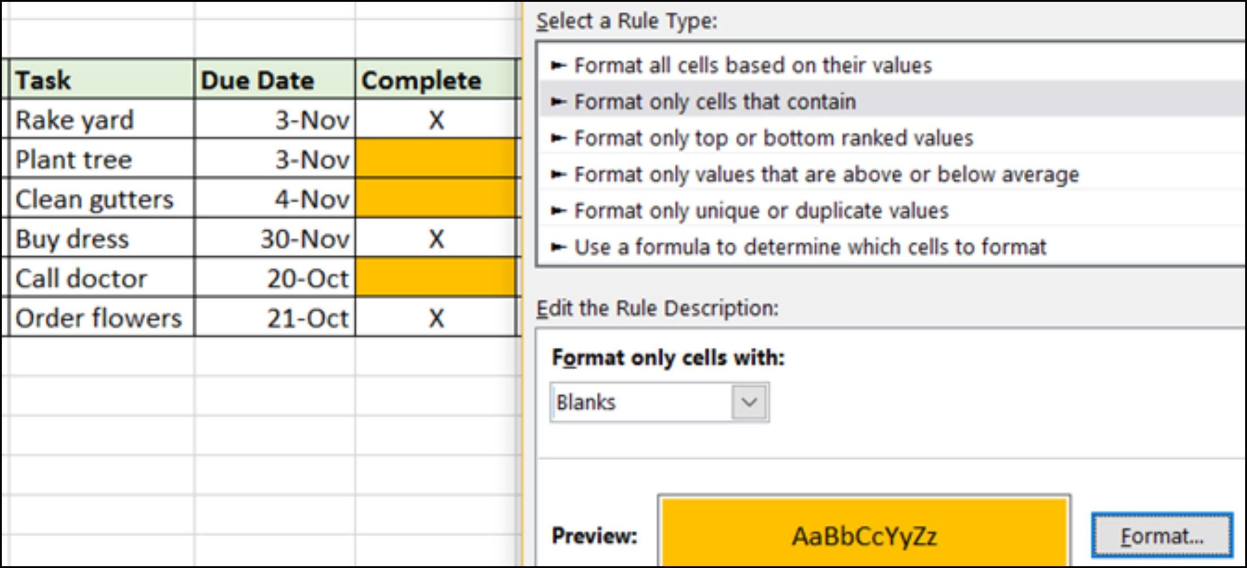Select the orange cell beside Call doctor

(435, 278)
